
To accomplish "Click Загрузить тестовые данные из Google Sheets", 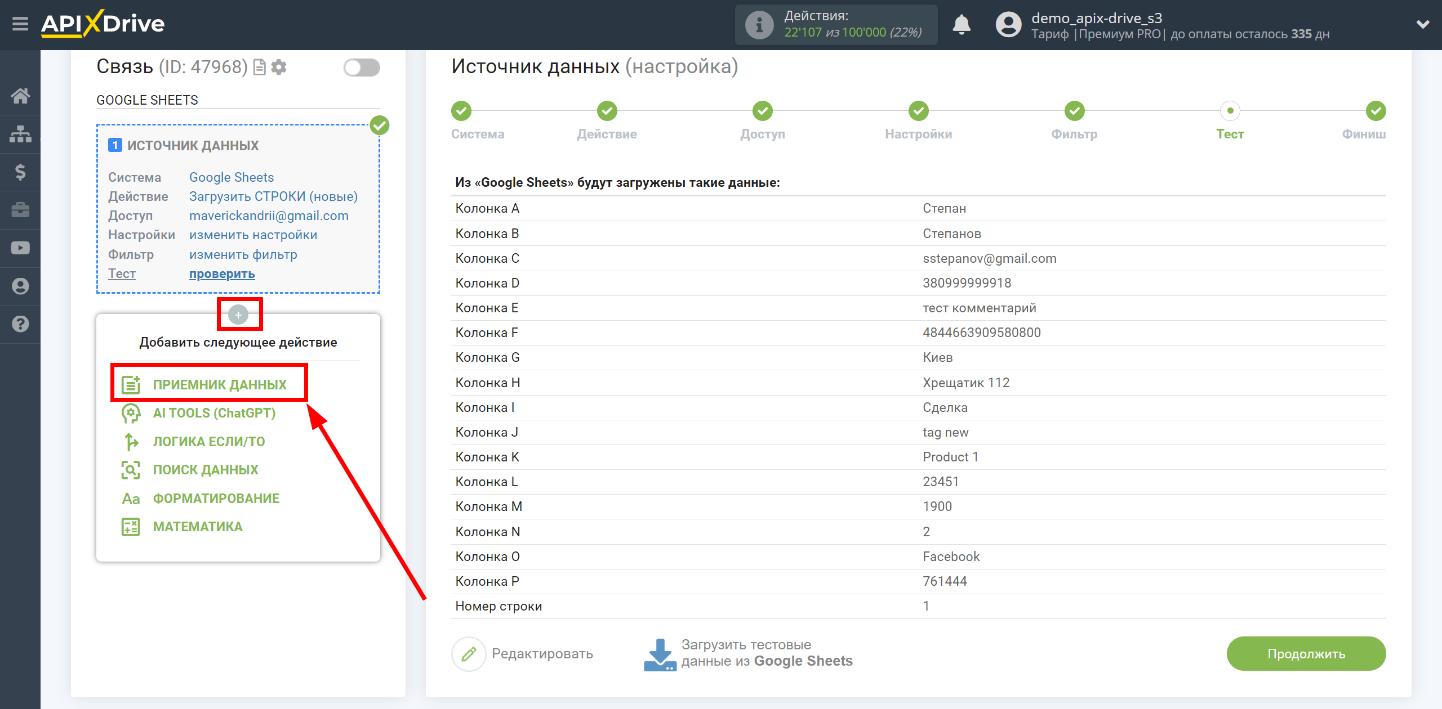I will (x=748, y=654).
